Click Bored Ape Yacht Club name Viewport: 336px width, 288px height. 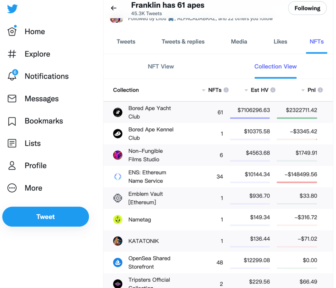tap(150, 112)
